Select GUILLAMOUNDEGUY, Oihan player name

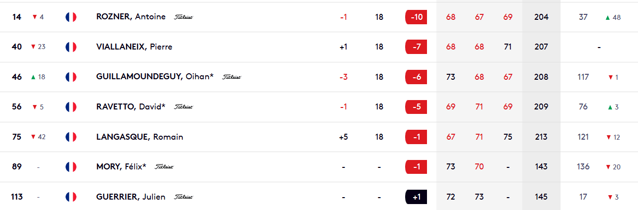pyautogui.click(x=154, y=77)
